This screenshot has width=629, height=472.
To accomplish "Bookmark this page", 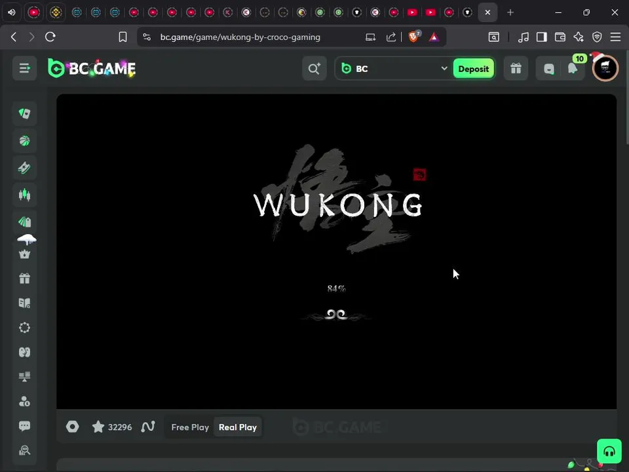I will 123,37.
